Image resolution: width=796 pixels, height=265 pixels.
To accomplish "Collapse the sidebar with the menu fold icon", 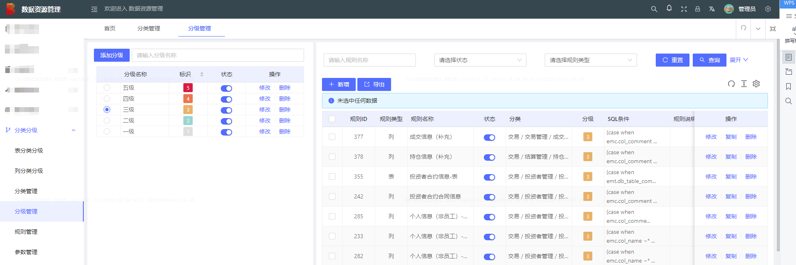I will click(94, 9).
